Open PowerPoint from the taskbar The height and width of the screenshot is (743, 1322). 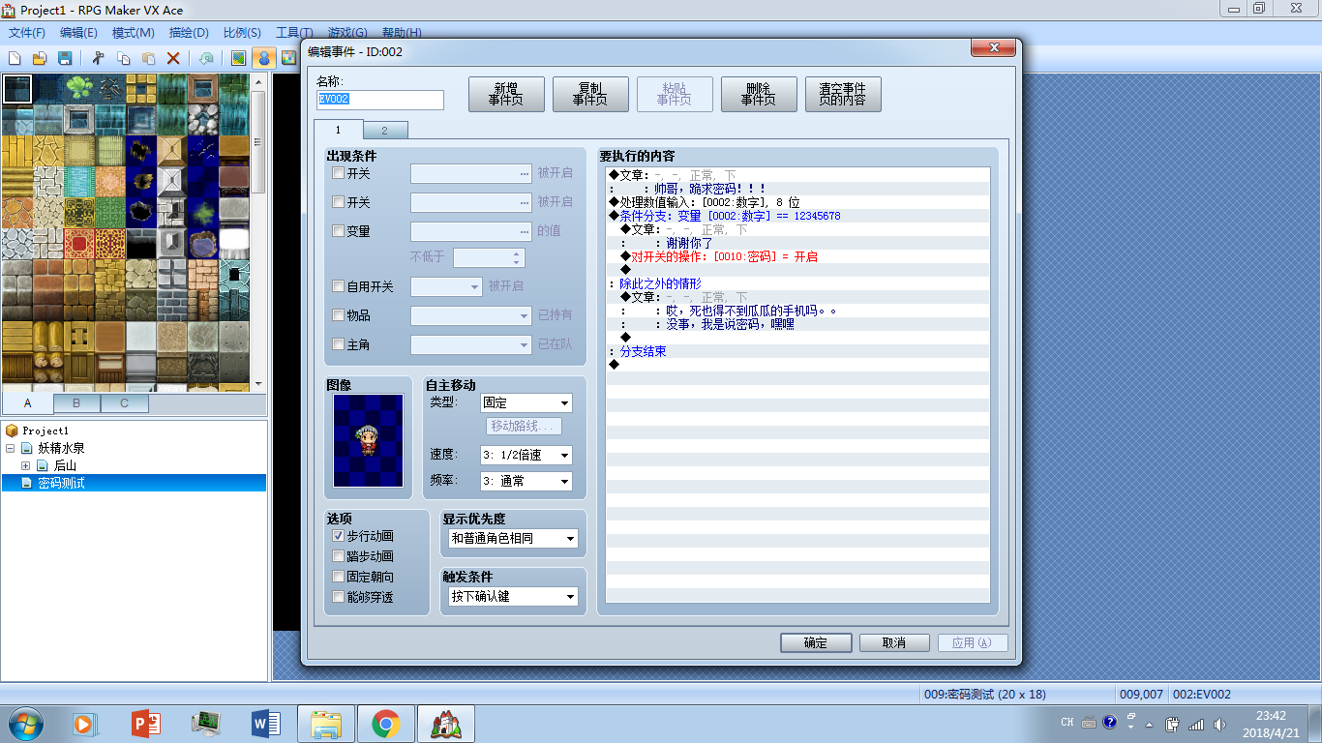[x=145, y=723]
